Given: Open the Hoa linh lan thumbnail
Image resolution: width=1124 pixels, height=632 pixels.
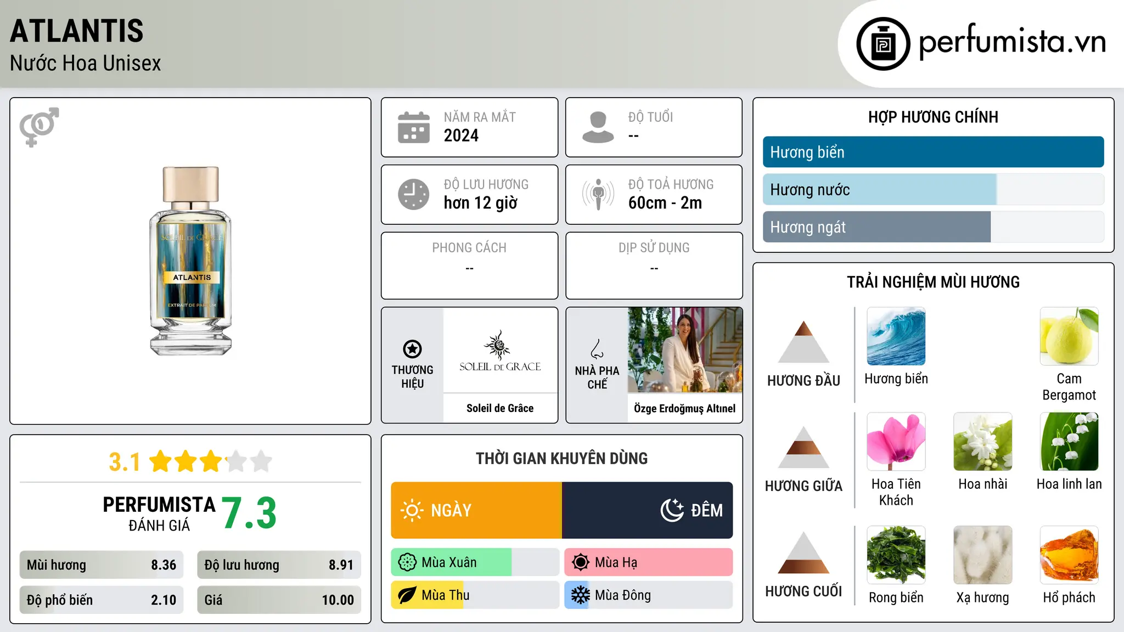Looking at the screenshot, I should click(1069, 442).
